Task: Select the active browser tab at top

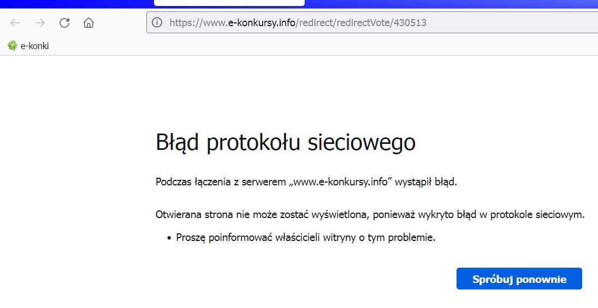Action: tap(229, 3)
